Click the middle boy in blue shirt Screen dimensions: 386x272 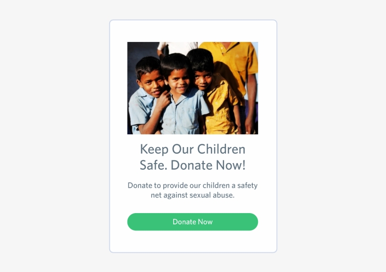tap(181, 96)
